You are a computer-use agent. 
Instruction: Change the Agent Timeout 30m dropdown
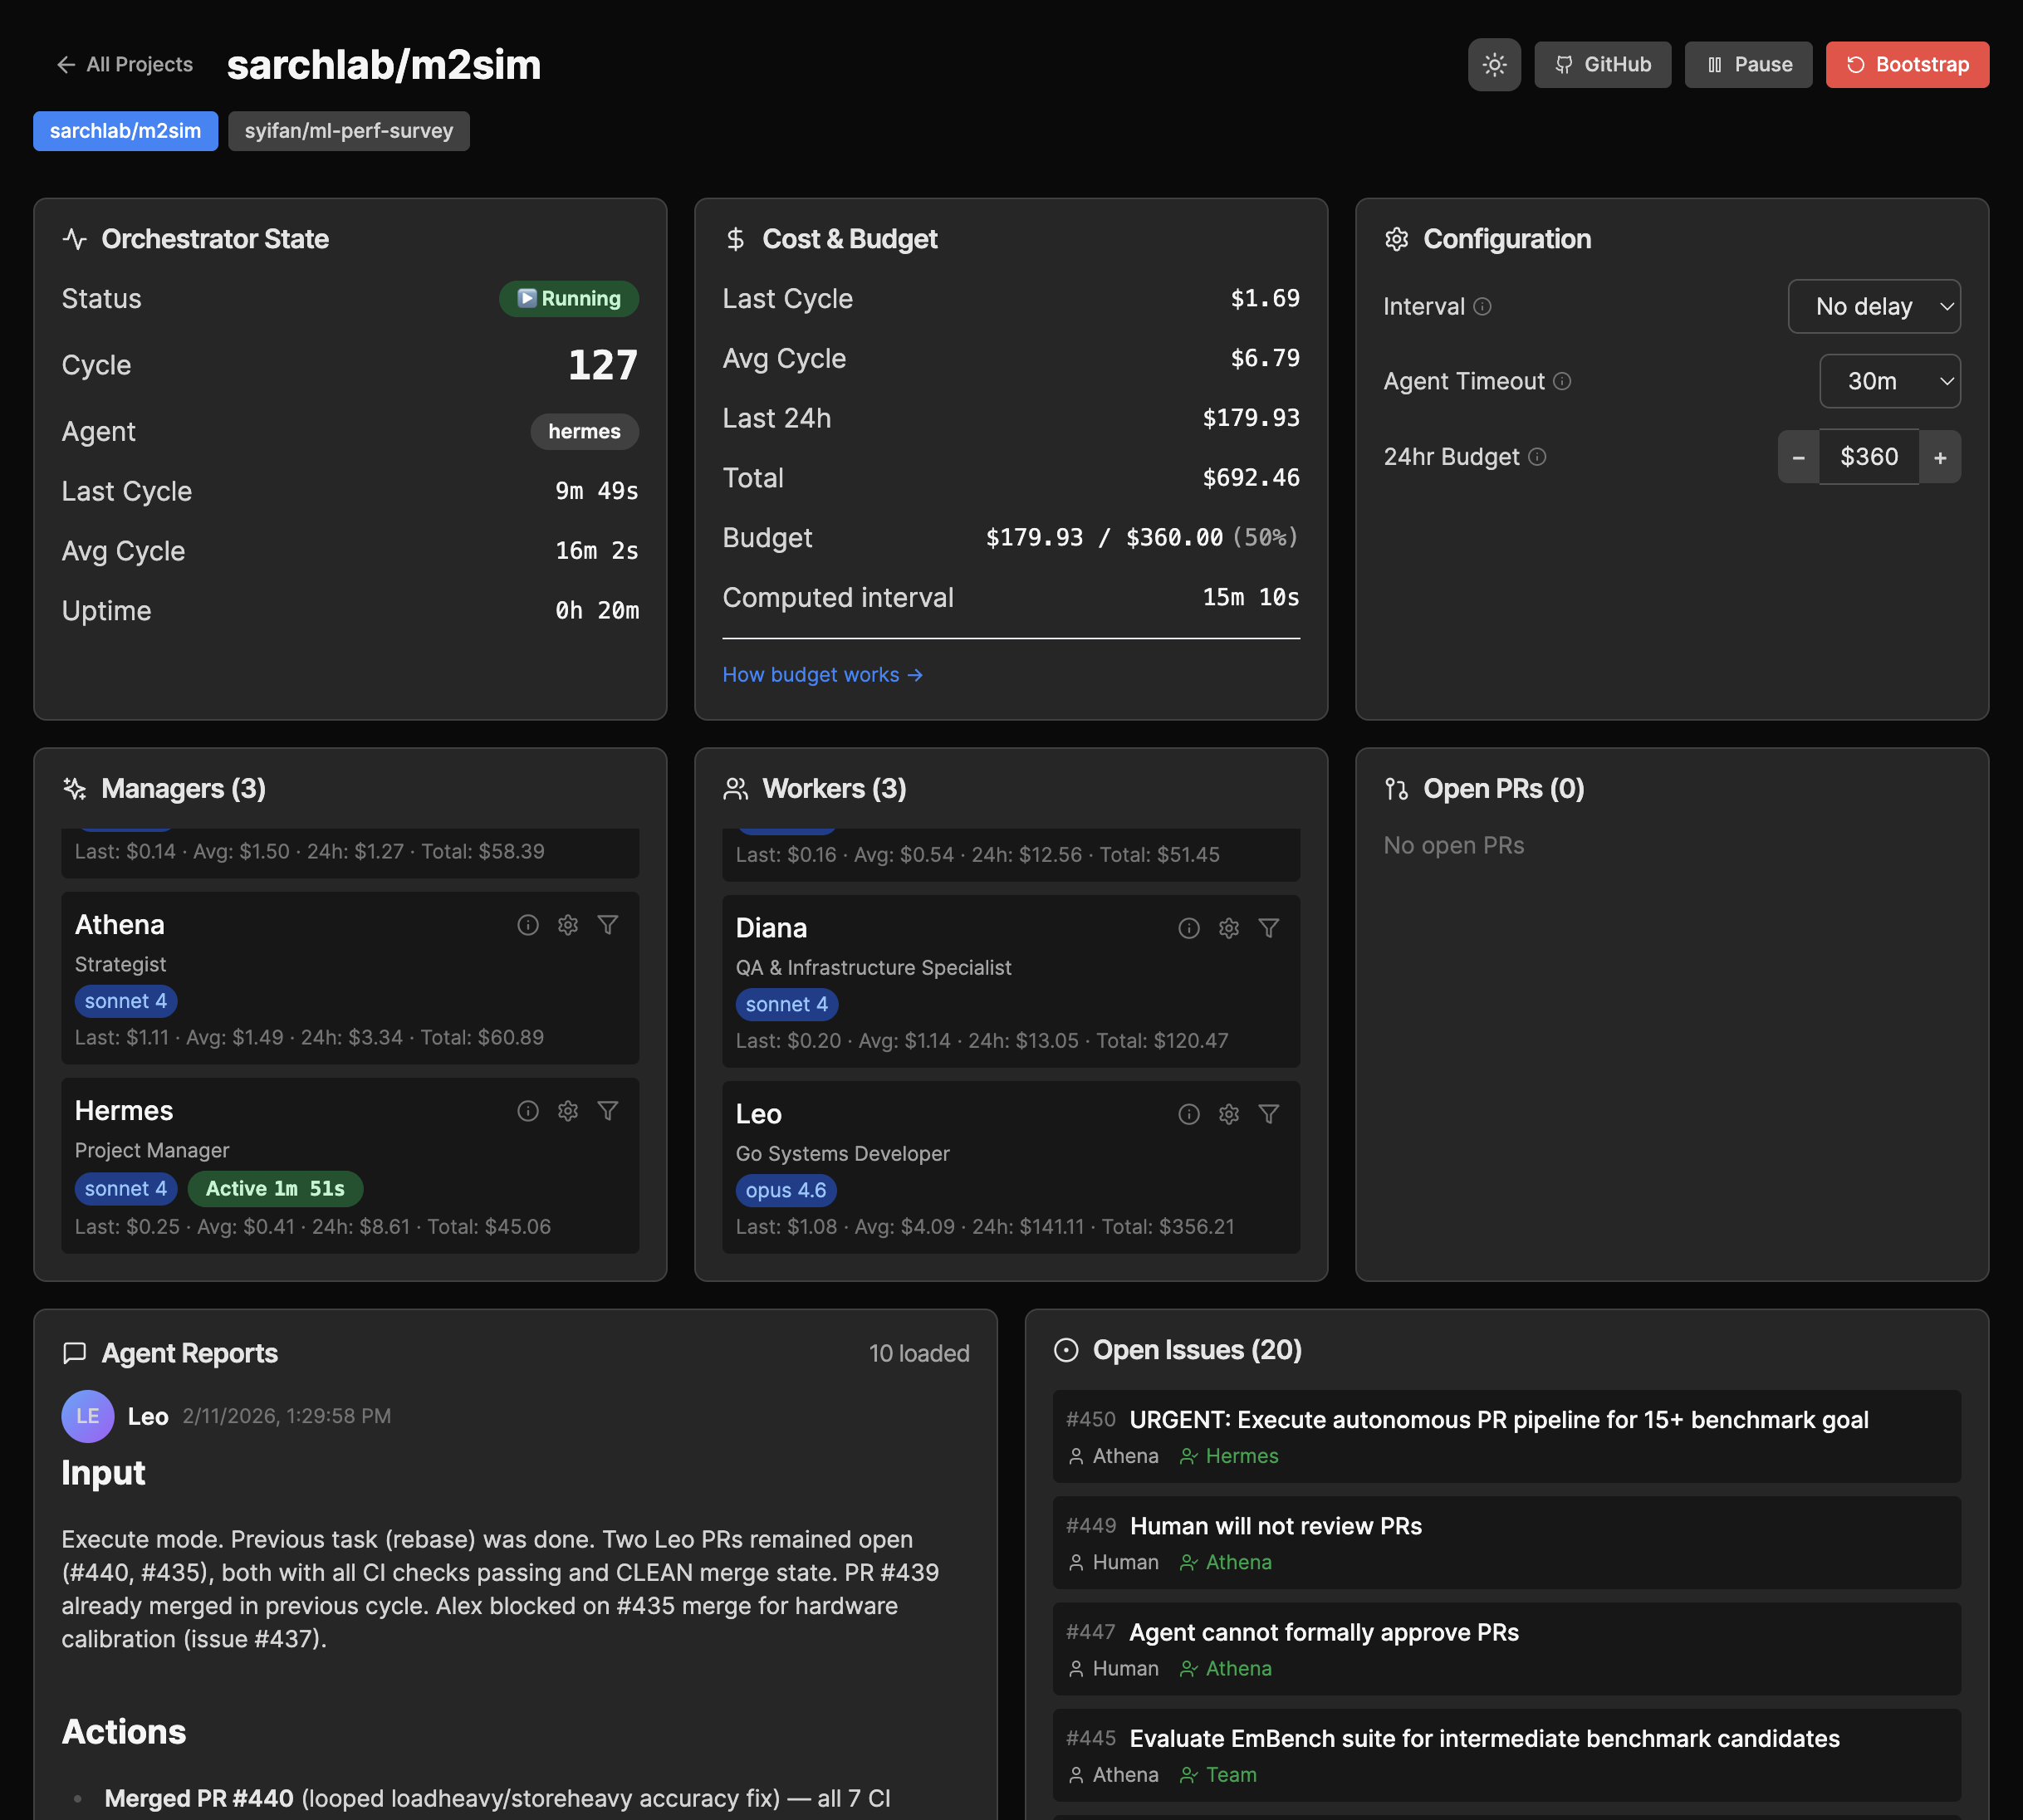pos(1889,381)
